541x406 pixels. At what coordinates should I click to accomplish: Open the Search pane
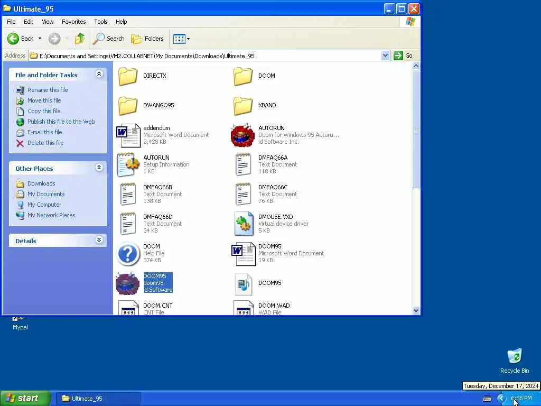tap(109, 39)
